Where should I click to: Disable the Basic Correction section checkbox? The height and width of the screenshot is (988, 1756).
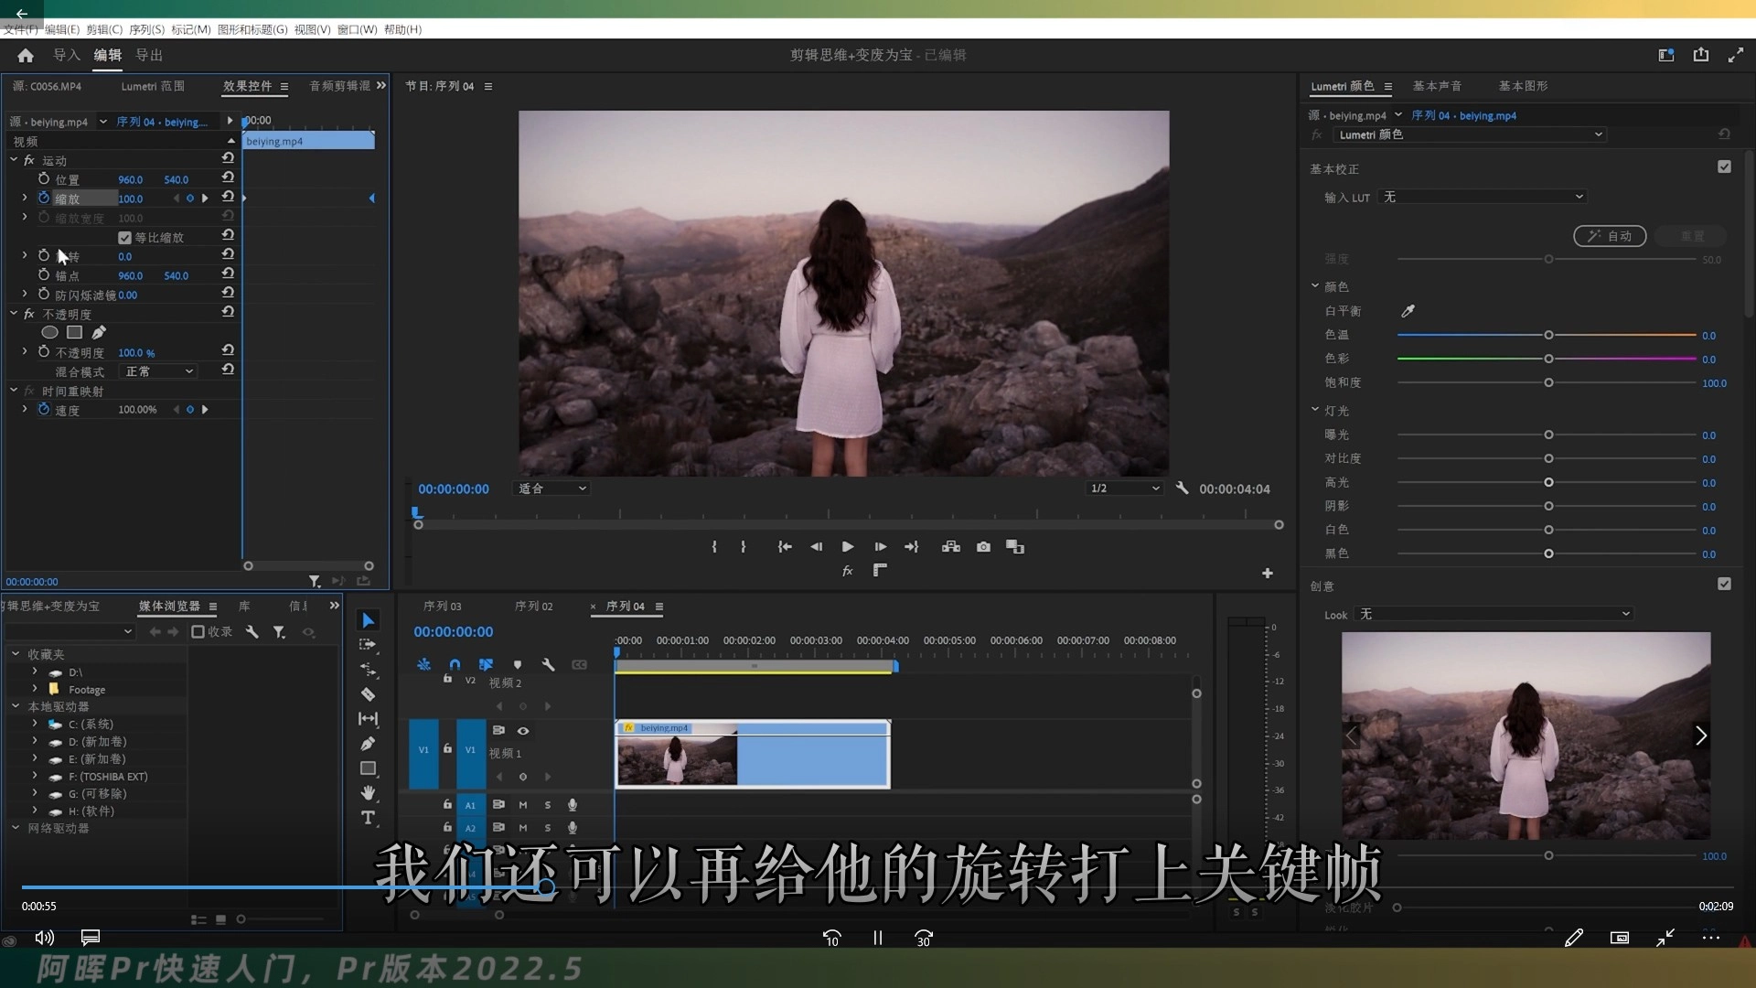(x=1724, y=167)
